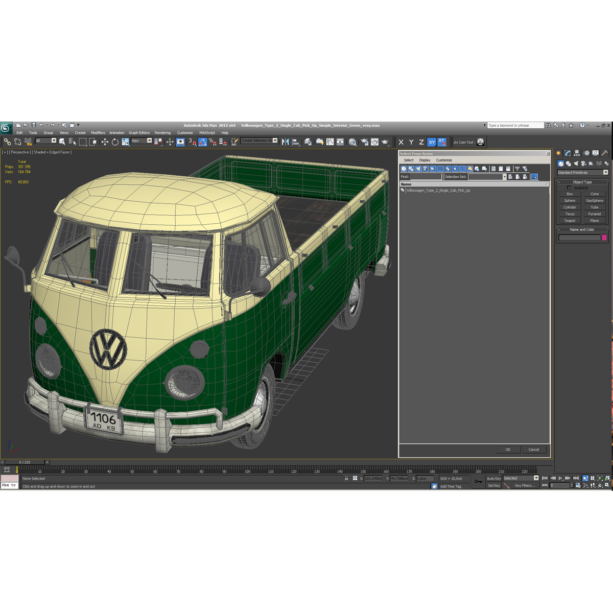Screen dimensions: 613x613
Task: Toggle Set Key animation mode
Action: point(494,486)
